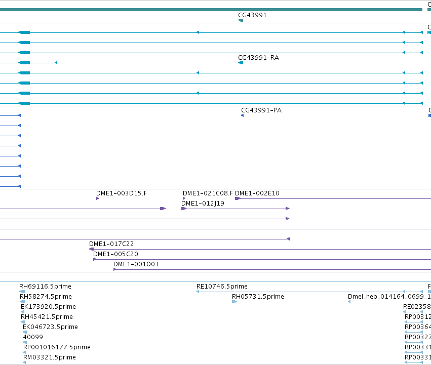
Task: Select the DME1-001O03 feature label
Action: (x=136, y=264)
